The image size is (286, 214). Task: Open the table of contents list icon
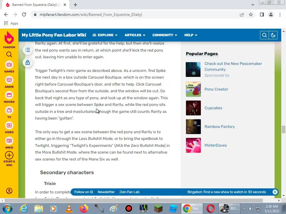pos(28,50)
